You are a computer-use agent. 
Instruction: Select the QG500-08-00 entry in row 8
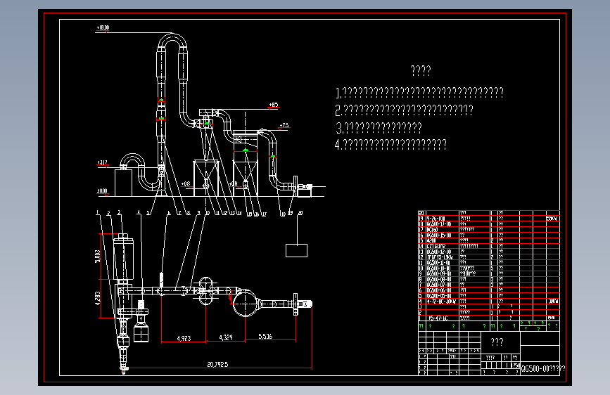pos(439,279)
